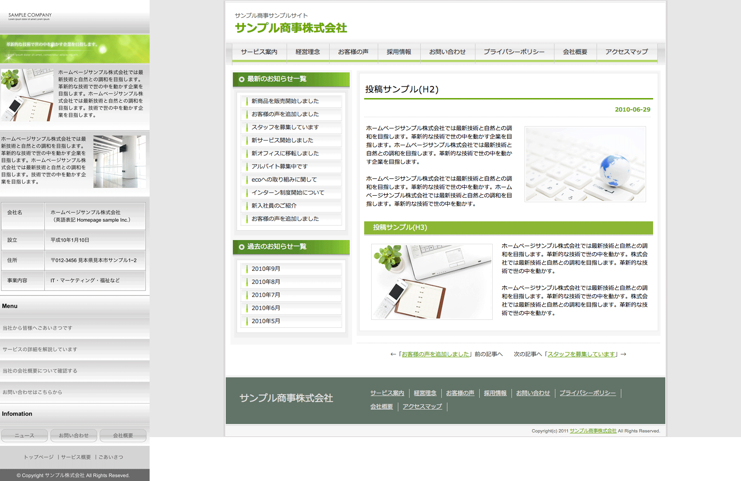Open news item スタッフを募集しています
The image size is (741, 481).
285,127
